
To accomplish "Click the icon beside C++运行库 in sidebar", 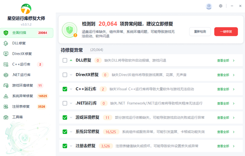I will [x=6, y=65].
